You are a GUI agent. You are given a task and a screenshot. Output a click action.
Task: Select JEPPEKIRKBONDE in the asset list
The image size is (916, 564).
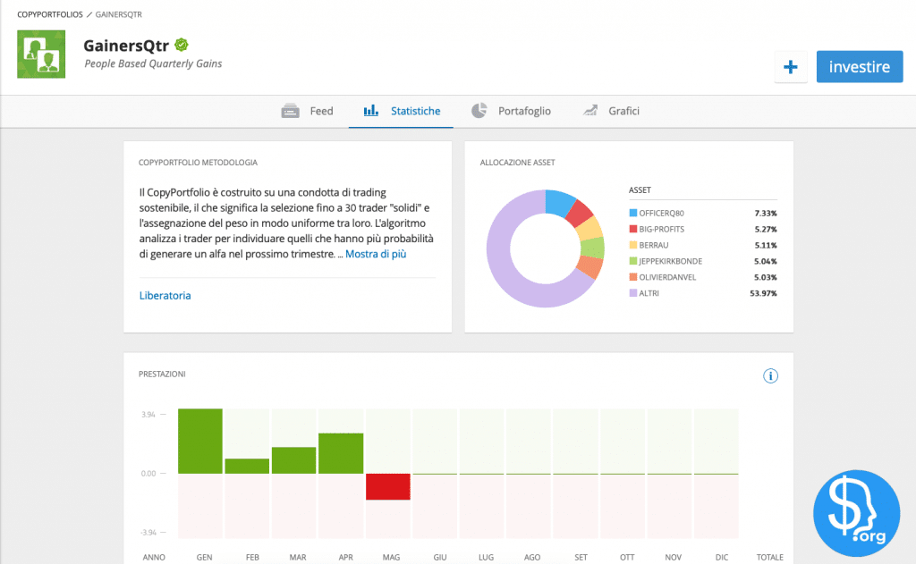click(x=671, y=262)
